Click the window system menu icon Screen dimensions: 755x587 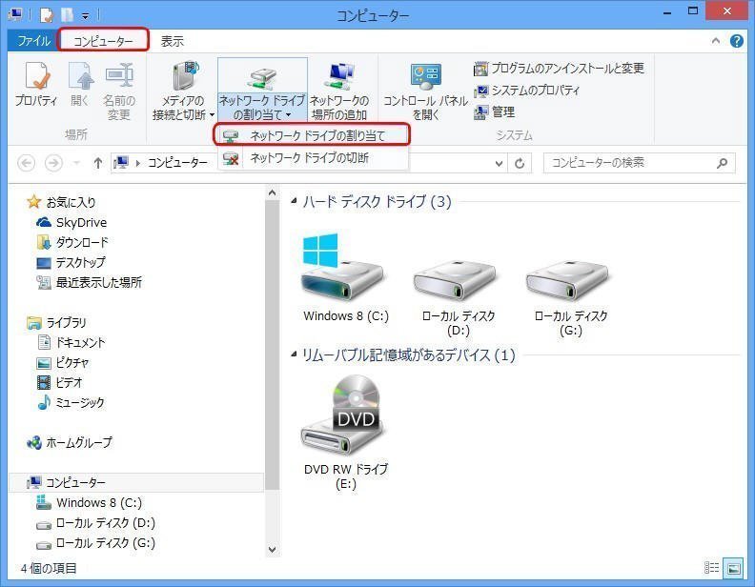[16, 14]
